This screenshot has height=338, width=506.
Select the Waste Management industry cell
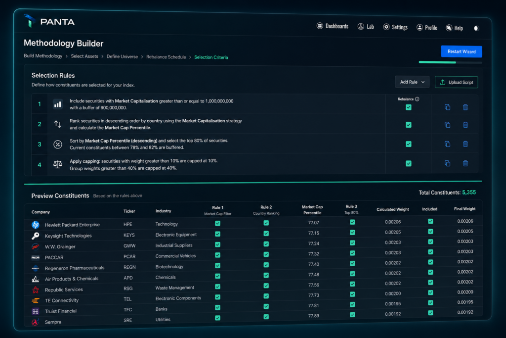(x=174, y=288)
